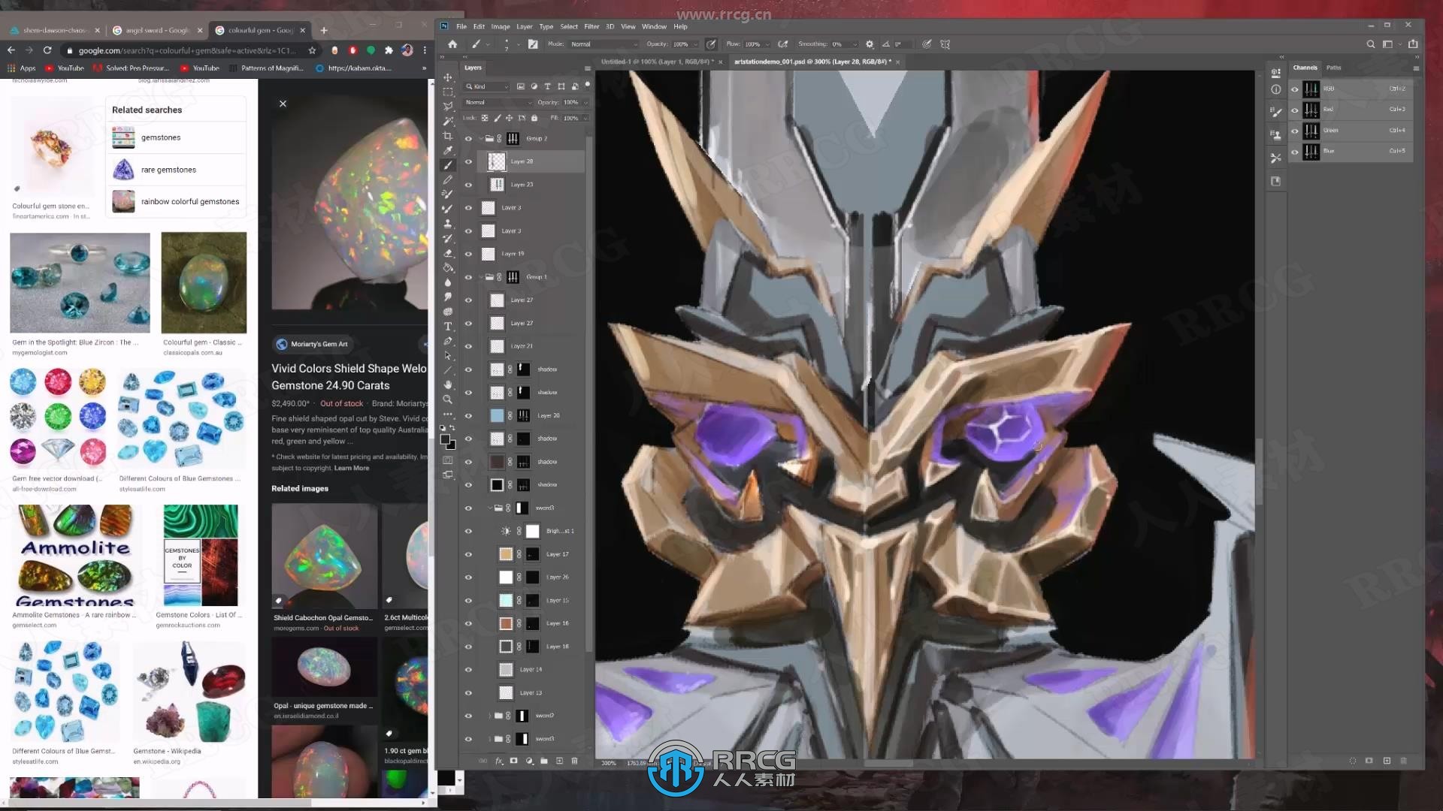Screen dimensions: 1443x811
Task: Hide Layer 28 using its eye icon
Action: pos(468,161)
